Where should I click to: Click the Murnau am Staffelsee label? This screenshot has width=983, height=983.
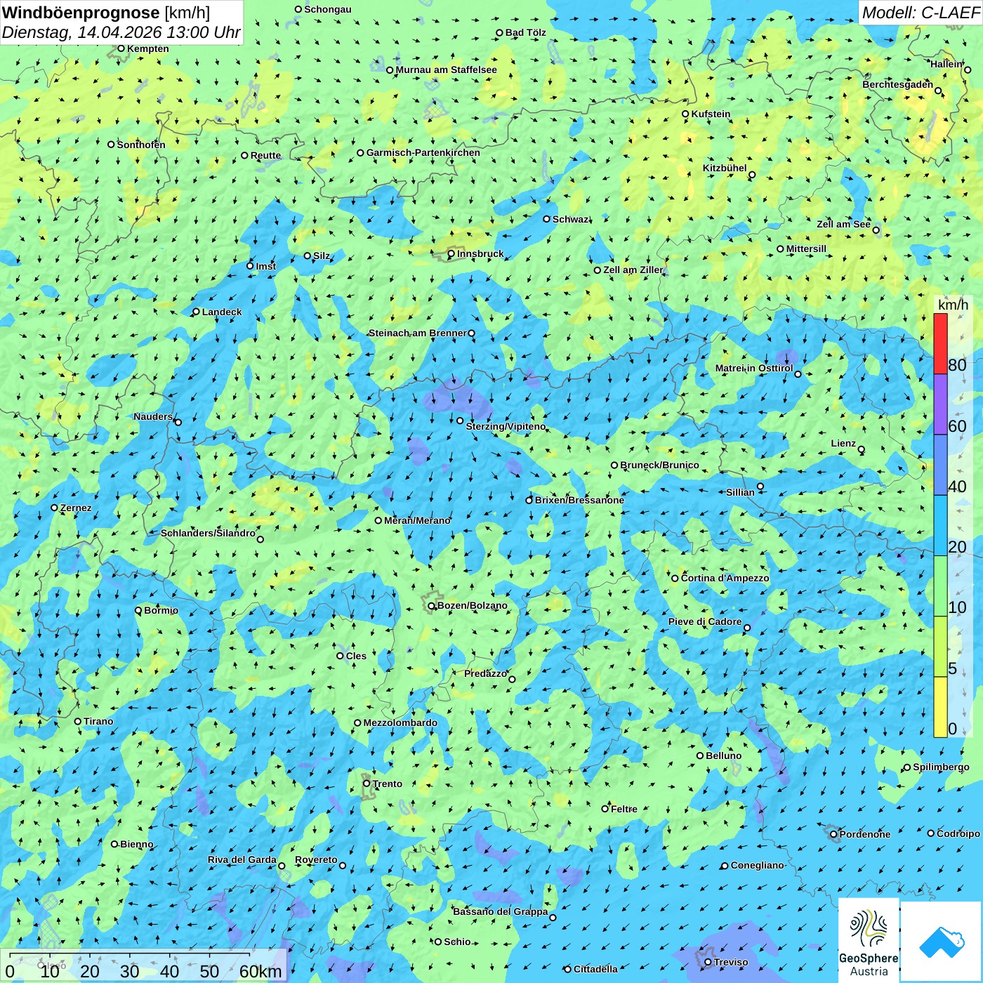[446, 70]
